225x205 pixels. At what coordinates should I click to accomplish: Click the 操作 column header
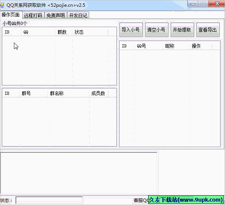201,46
